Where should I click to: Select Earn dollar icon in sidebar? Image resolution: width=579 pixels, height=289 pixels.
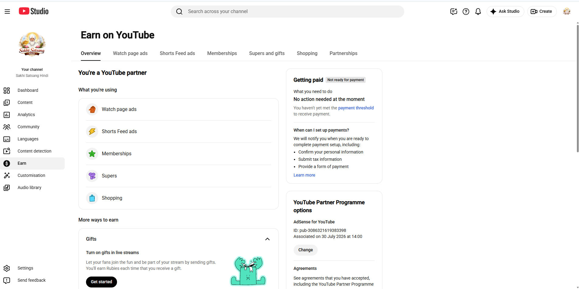click(7, 163)
